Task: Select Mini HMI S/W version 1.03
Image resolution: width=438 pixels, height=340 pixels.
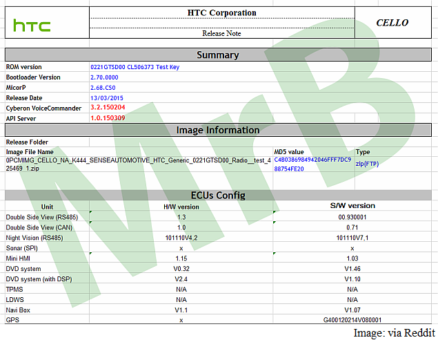Action: pos(352,258)
